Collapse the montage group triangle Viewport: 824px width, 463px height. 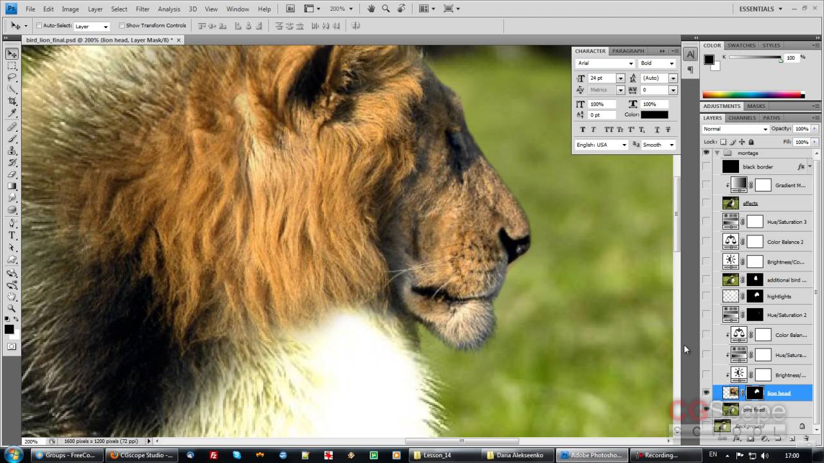pos(716,153)
